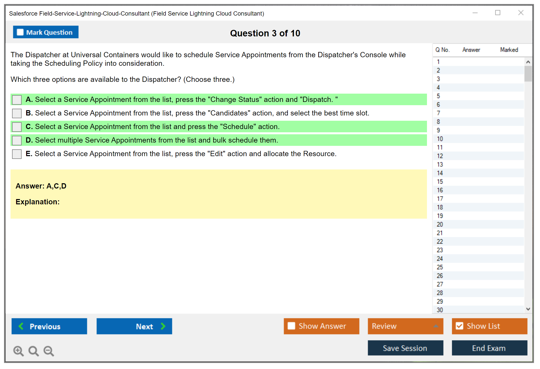Check answer option A checkbox
Screen dimensions: 540x369
coord(17,100)
